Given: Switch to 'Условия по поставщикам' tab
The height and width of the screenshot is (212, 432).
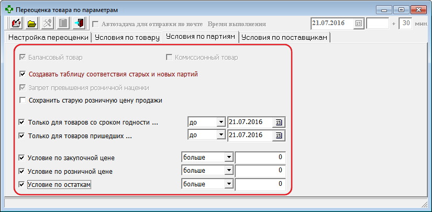Looking at the screenshot, I should (x=285, y=38).
